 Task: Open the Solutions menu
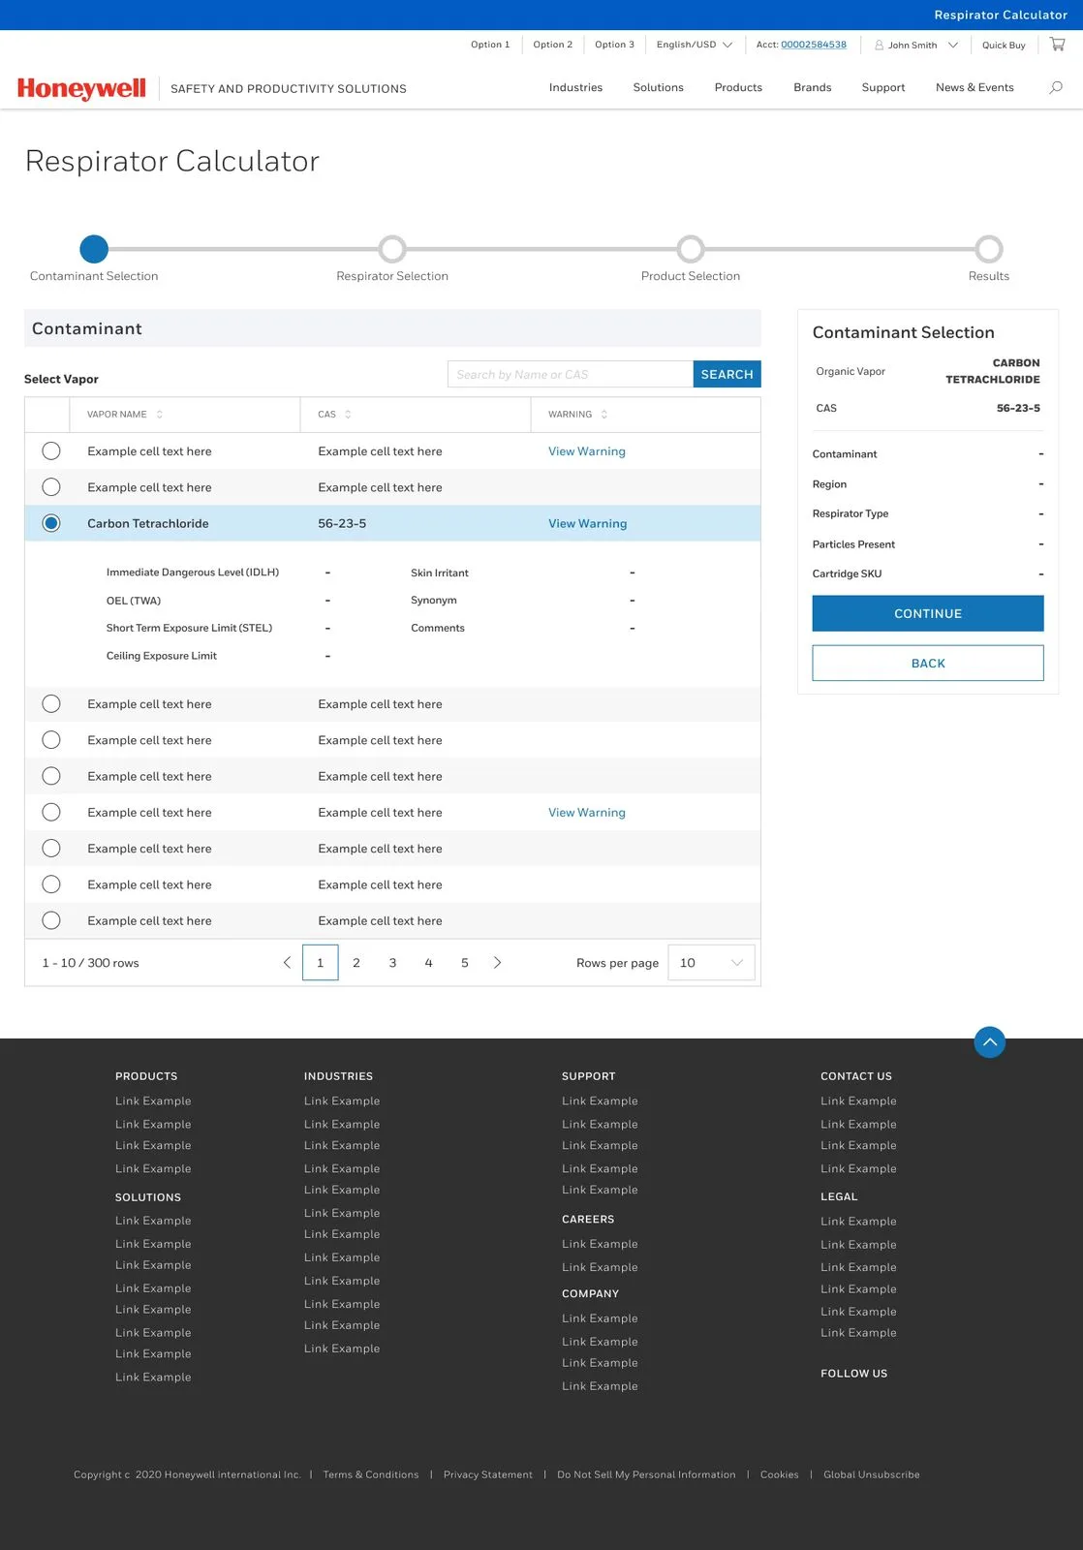click(658, 87)
